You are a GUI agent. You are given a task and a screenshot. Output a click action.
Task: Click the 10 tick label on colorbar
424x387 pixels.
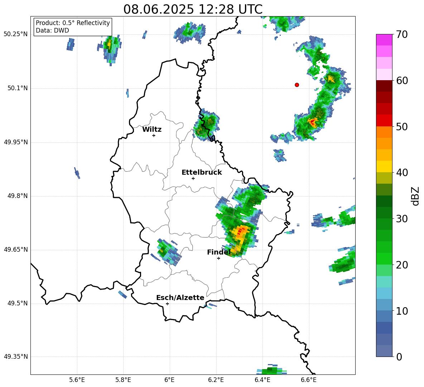click(x=402, y=311)
